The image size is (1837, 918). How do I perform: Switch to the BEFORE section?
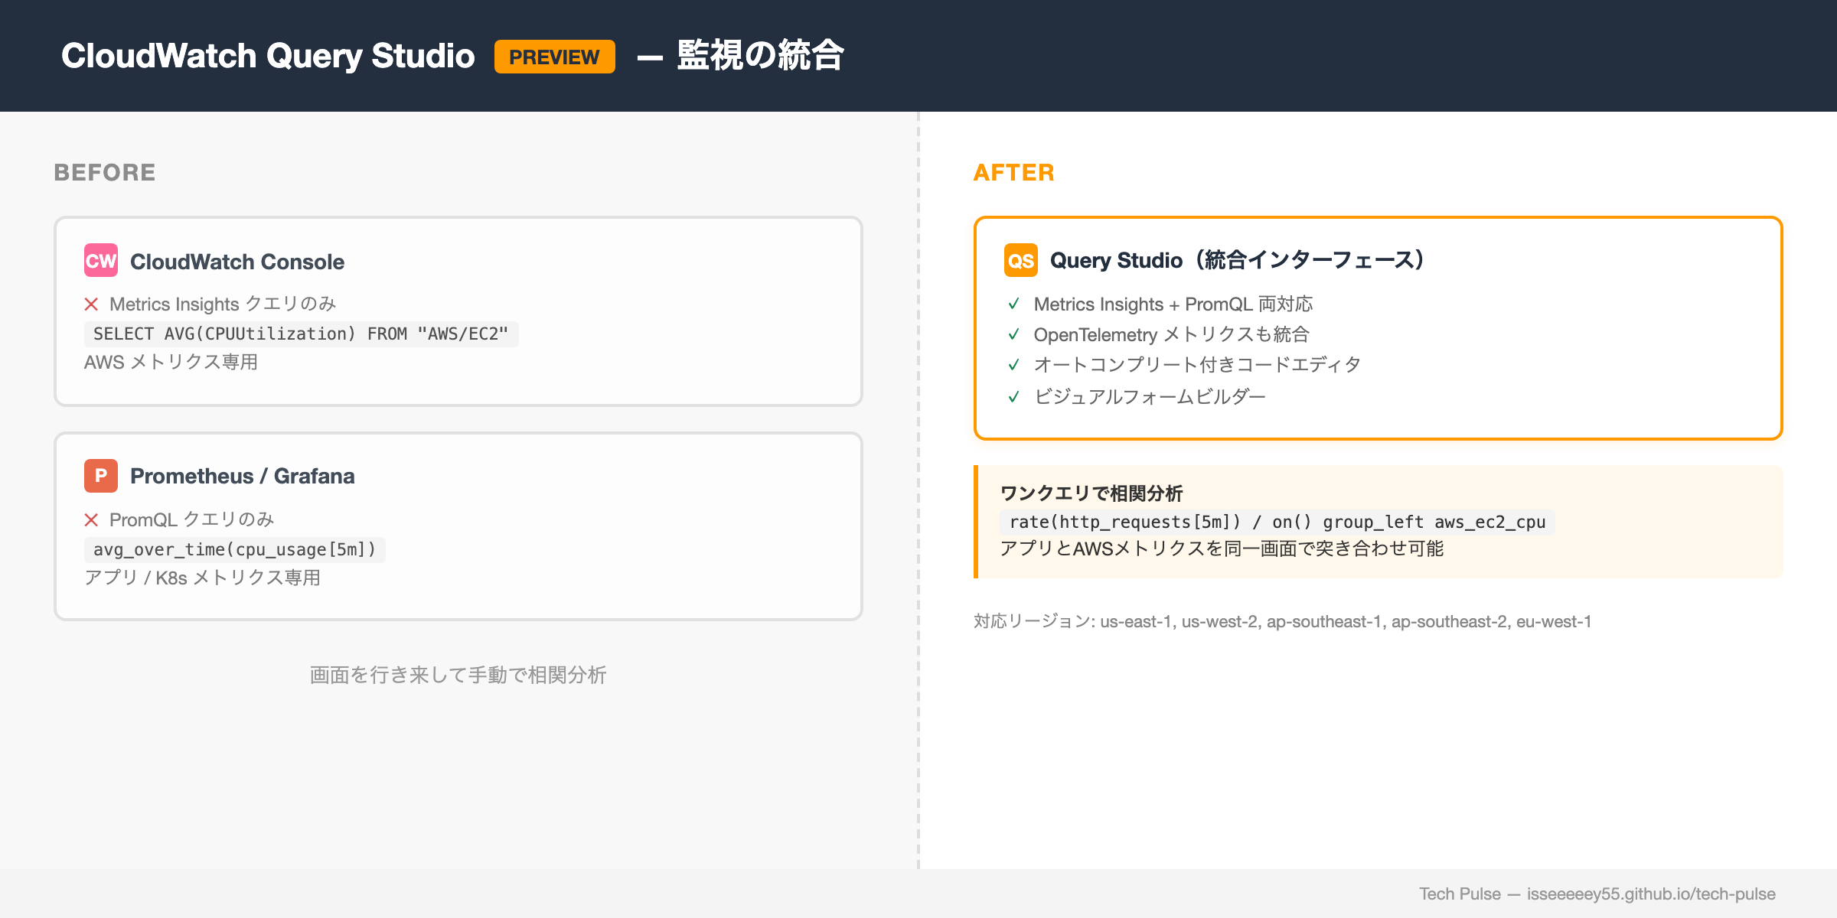104,172
